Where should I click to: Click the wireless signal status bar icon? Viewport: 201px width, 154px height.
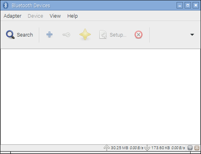(190, 148)
